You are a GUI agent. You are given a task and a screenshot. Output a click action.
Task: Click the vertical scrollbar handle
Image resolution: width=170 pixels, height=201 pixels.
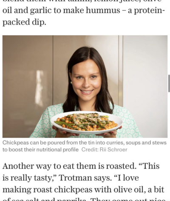[x=169, y=83]
